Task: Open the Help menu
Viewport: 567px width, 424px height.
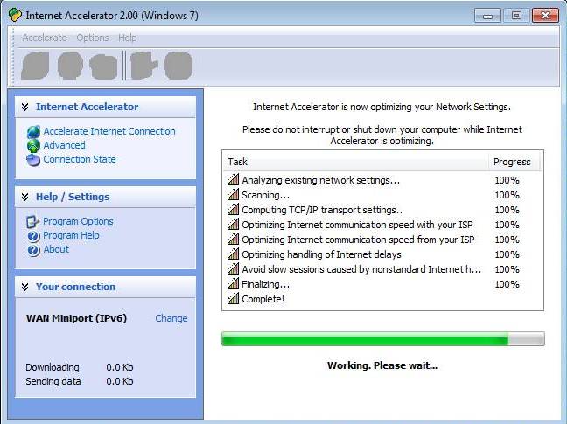Action: coord(127,38)
